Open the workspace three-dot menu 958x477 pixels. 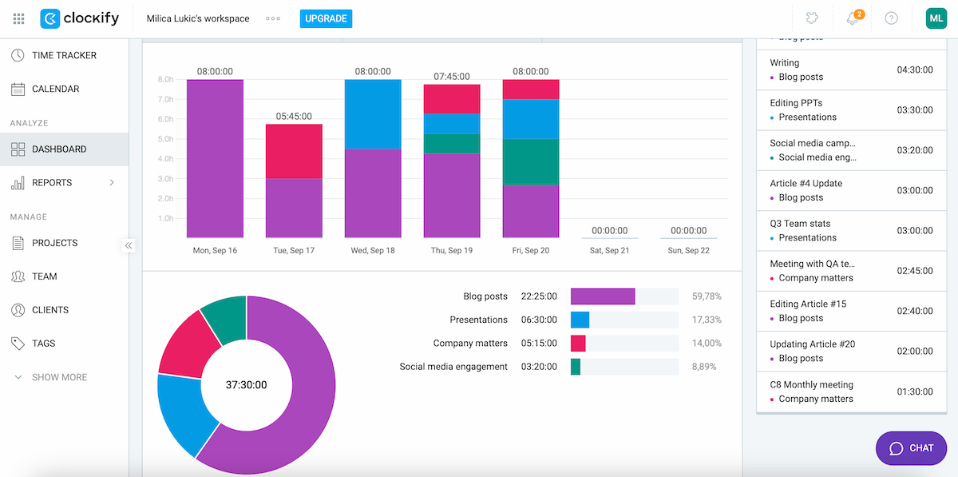point(272,18)
